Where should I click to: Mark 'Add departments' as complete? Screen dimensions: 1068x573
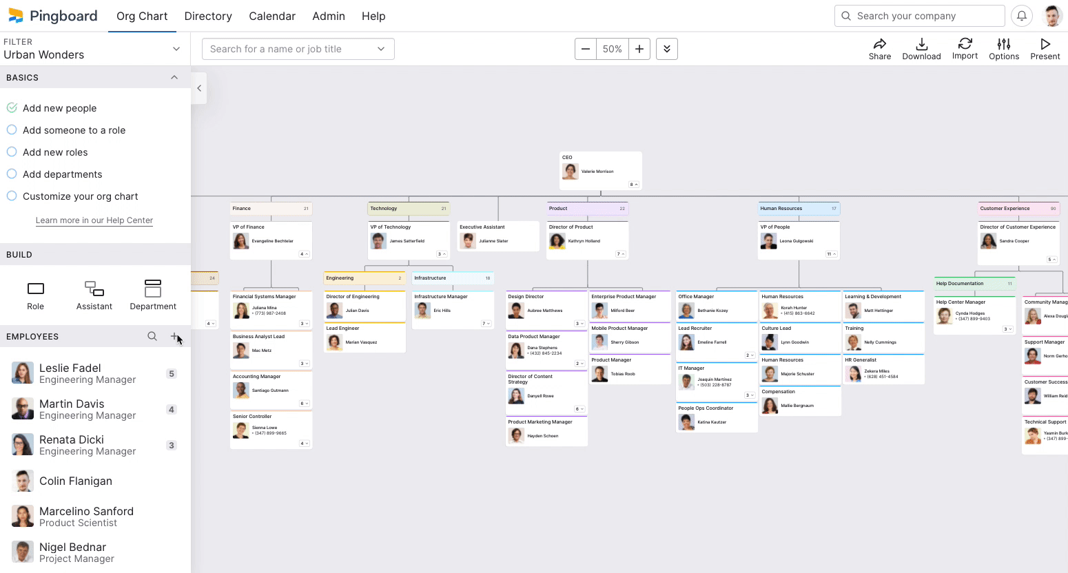point(12,174)
